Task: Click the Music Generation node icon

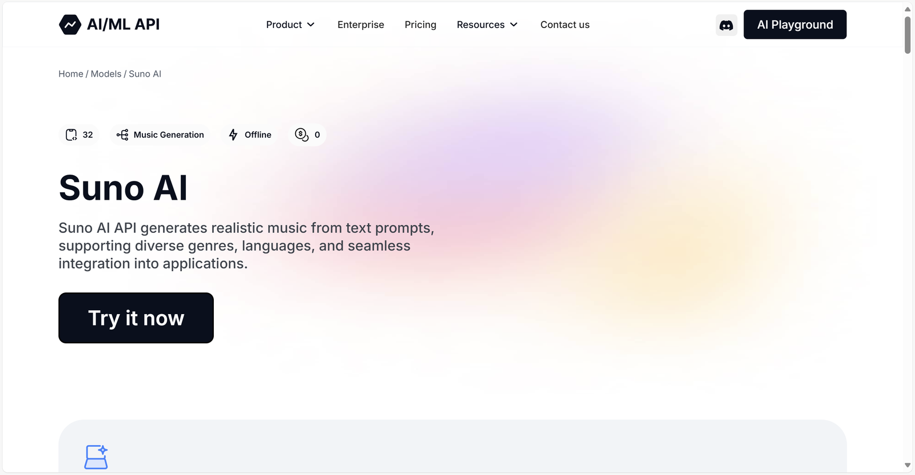Action: pos(122,135)
